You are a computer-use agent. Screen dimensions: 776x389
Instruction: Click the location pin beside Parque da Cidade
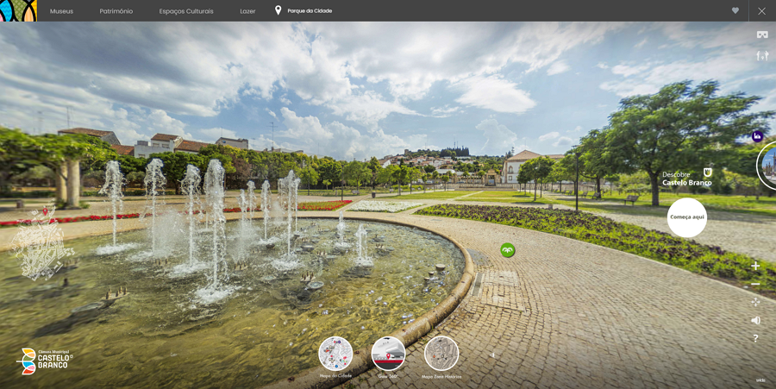click(x=278, y=10)
